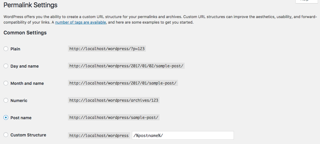Image resolution: width=320 pixels, height=144 pixels.
Task: Click the 'Month and name' label text
Action: pos(27,83)
